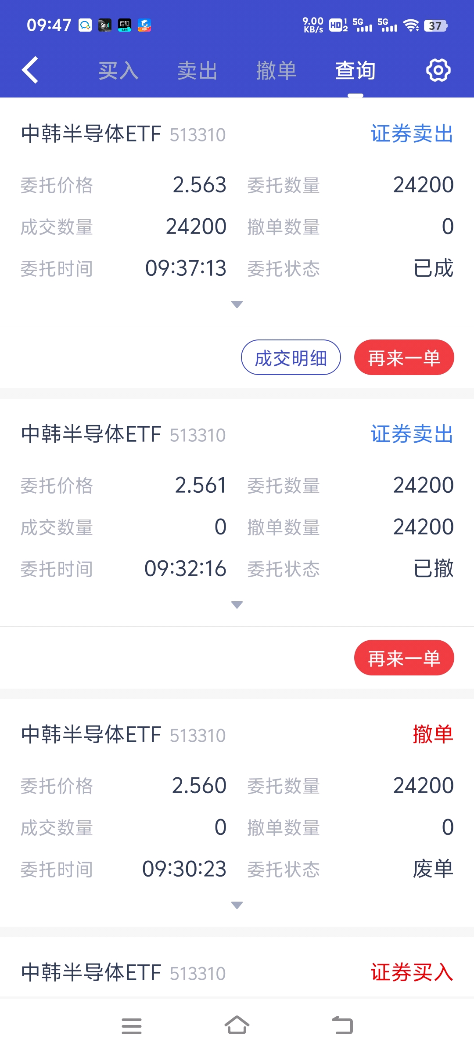Tap 再来一单 on the filled order
Viewport: 474px width, 1054px height.
click(x=404, y=357)
